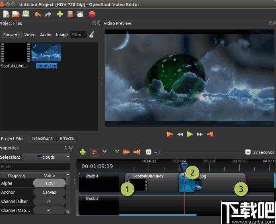This screenshot has width=276, height=224.
Task: Float the Video Preview panel
Action: coord(271,23)
